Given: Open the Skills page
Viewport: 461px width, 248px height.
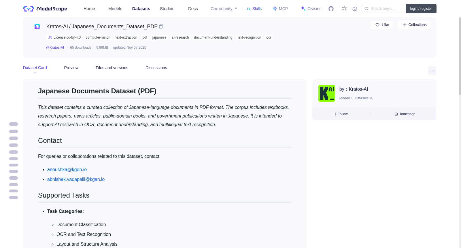Looking at the screenshot, I should 254,9.
